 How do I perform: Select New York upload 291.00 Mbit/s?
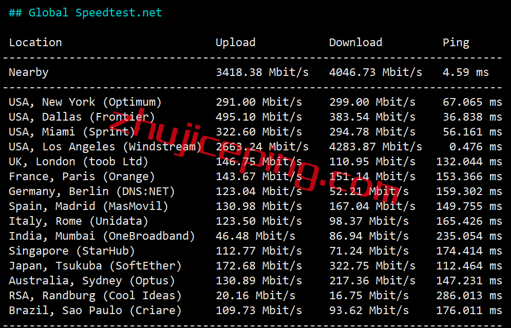pos(259,102)
